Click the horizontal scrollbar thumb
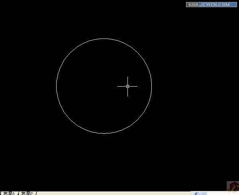The width and height of the screenshot is (239, 195). pyautogui.click(x=203, y=193)
